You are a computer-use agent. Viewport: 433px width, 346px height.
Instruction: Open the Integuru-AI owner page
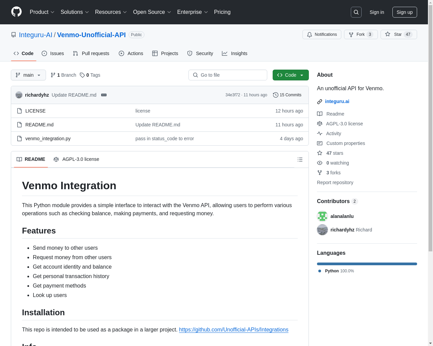pos(36,35)
